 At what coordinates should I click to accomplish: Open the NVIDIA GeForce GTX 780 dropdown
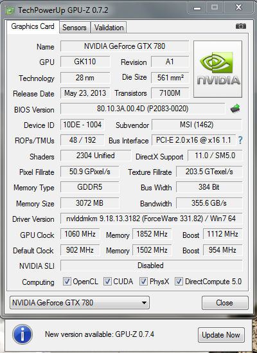click(80, 303)
